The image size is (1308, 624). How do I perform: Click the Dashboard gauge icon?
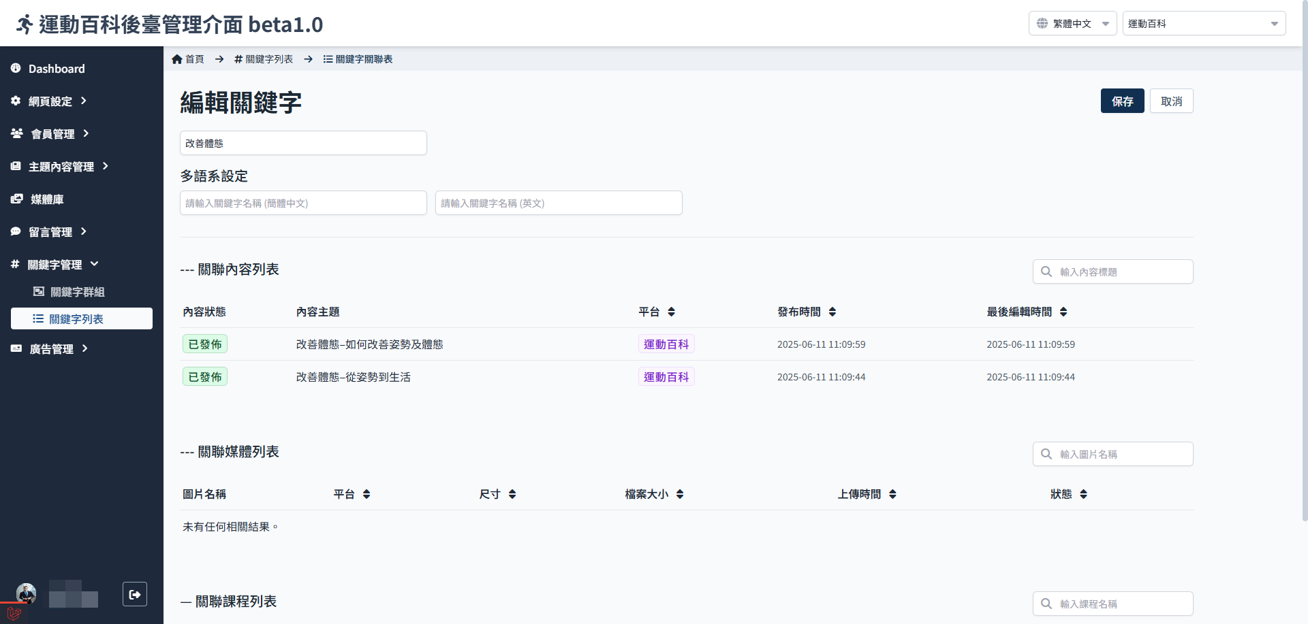pos(16,68)
